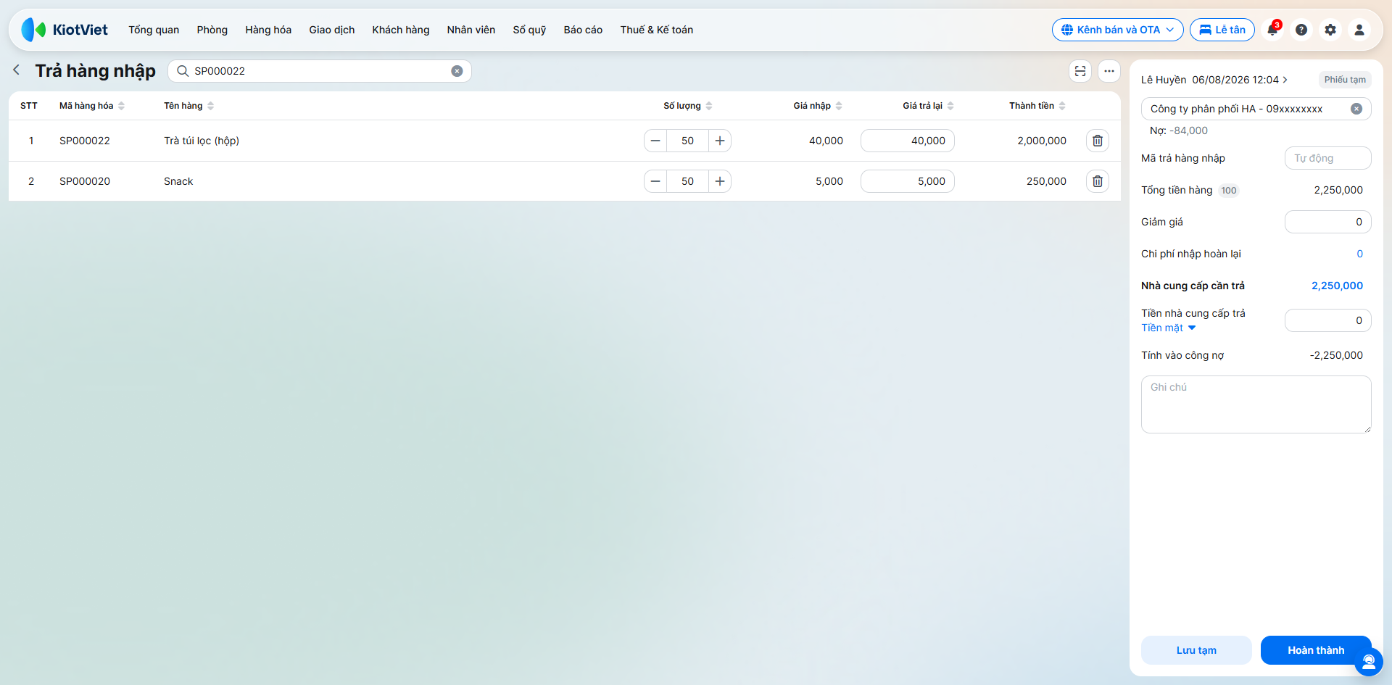The image size is (1392, 685).
Task: Click the Chi phí nhập hoàn lại value
Action: tap(1359, 254)
